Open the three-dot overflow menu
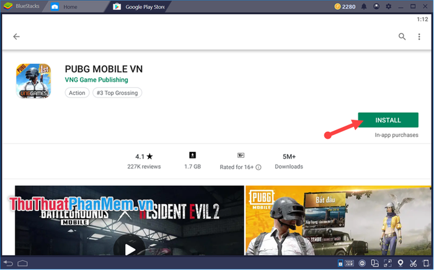The height and width of the screenshot is (270, 434). (419, 37)
